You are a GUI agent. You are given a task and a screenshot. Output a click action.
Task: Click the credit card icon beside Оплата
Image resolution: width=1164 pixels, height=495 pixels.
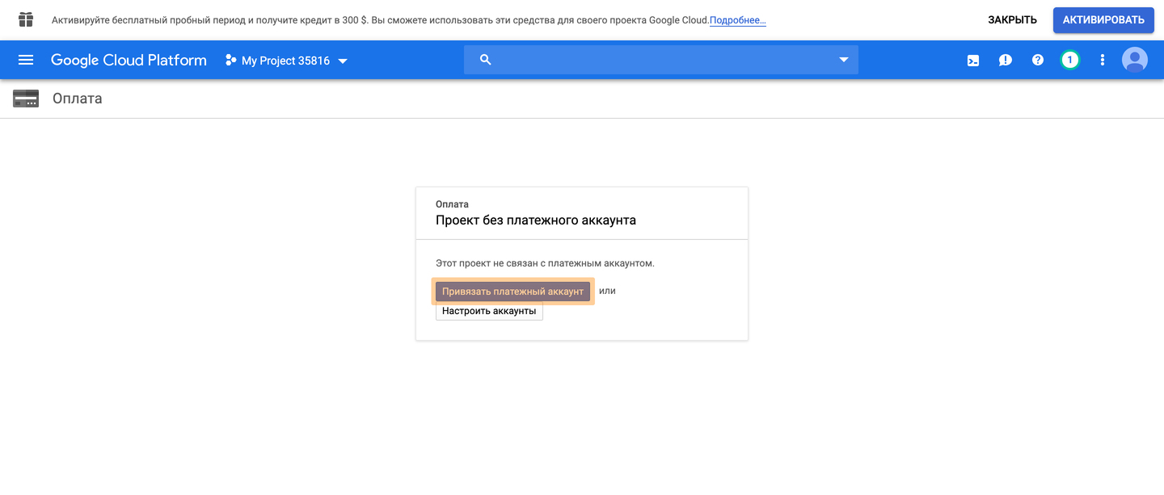click(x=26, y=99)
